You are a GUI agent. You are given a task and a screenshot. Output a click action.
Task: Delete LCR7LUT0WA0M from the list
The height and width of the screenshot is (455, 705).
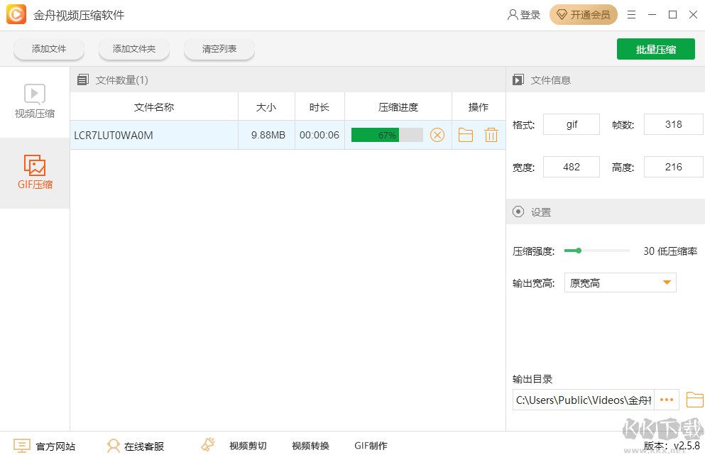coord(491,135)
